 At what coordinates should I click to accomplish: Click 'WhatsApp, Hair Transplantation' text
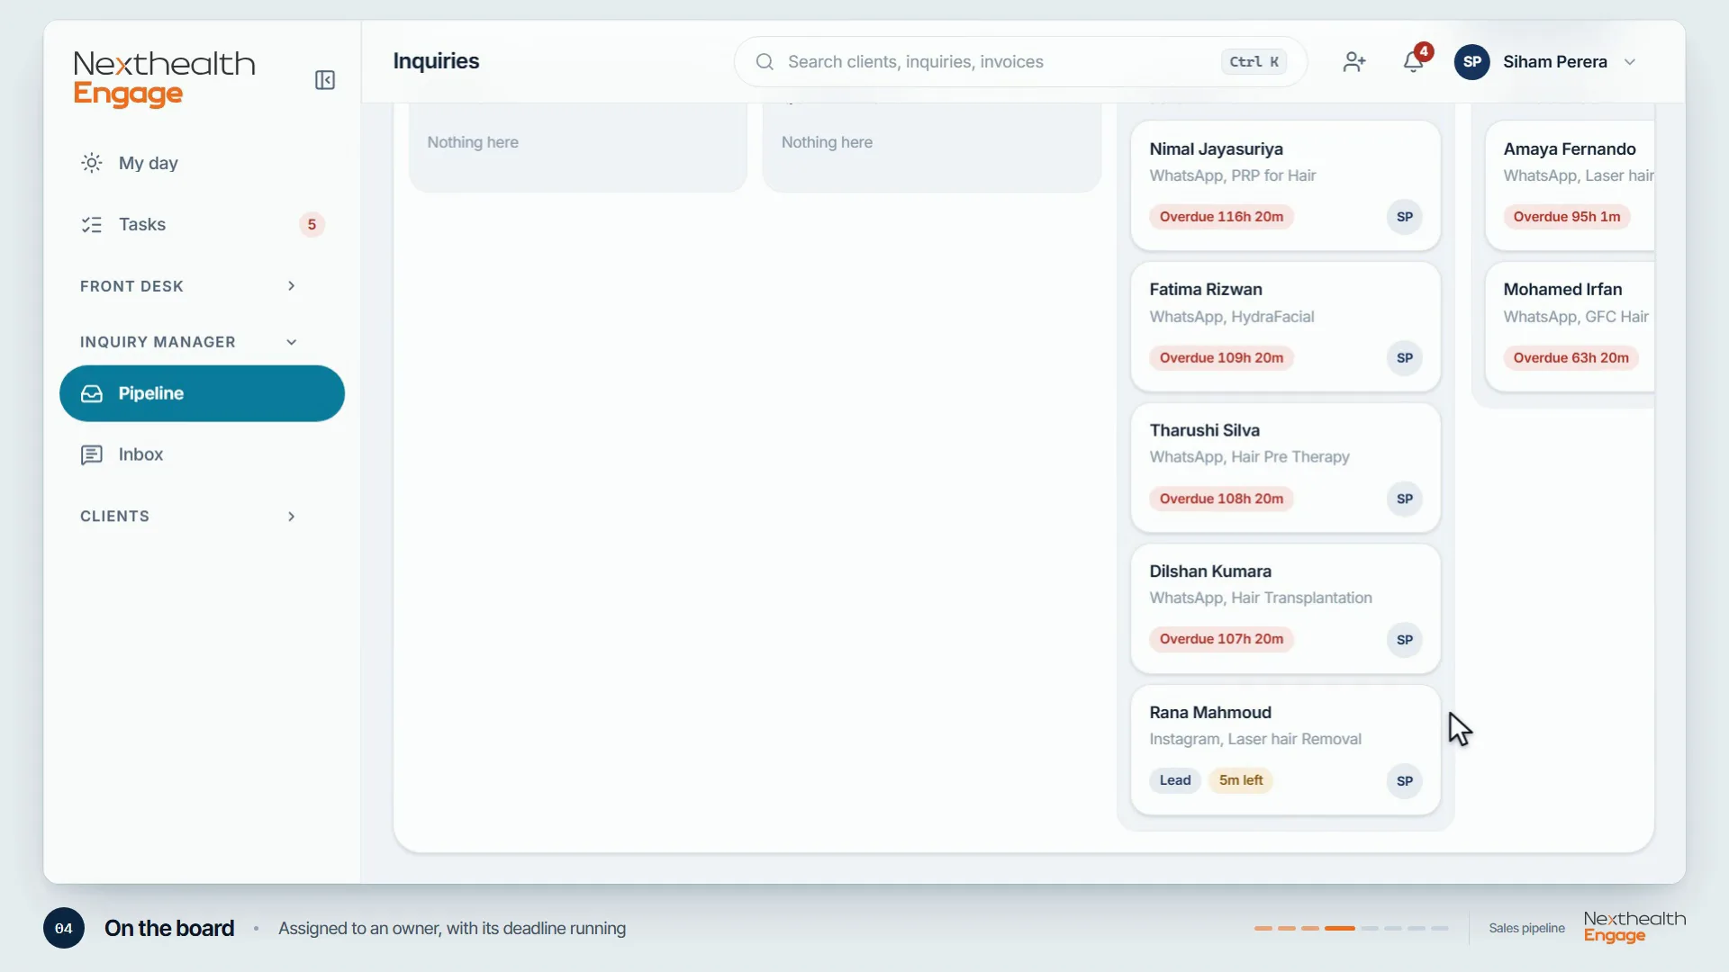(x=1261, y=598)
